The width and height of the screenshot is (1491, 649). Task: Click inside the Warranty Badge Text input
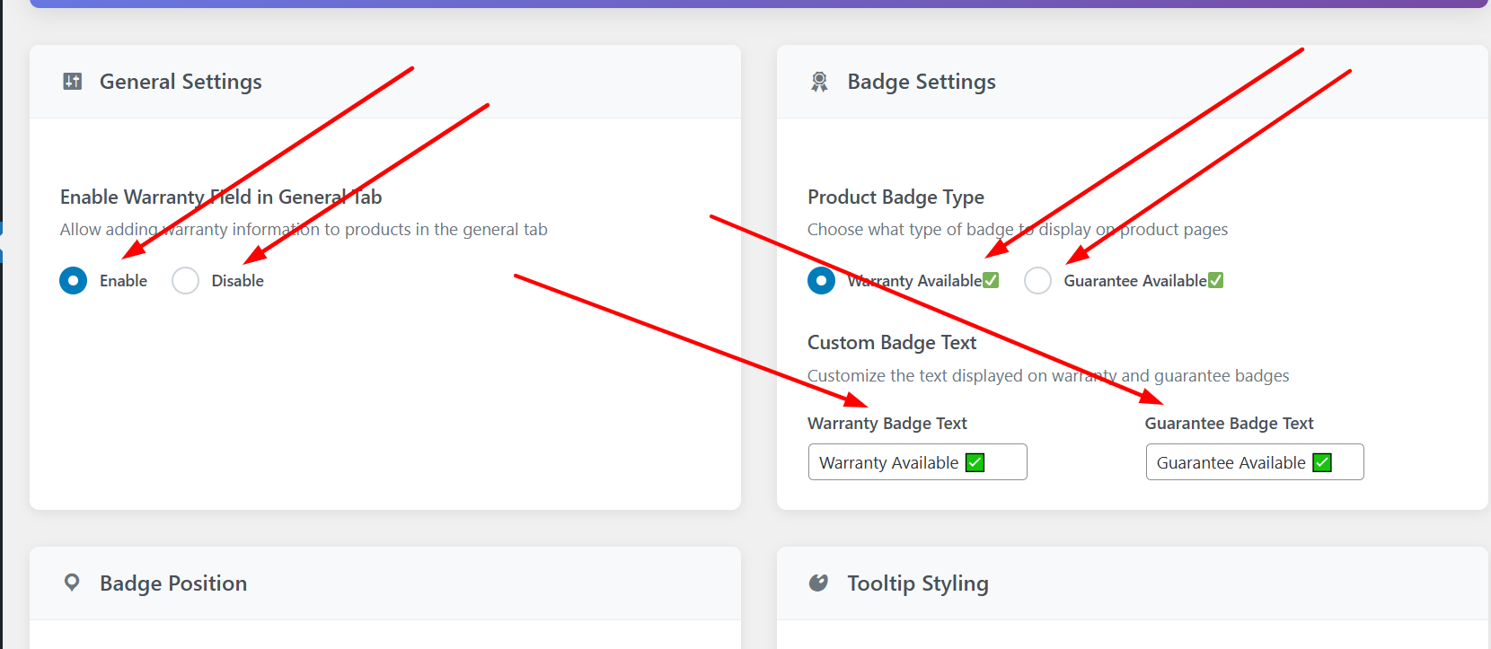pos(889,461)
